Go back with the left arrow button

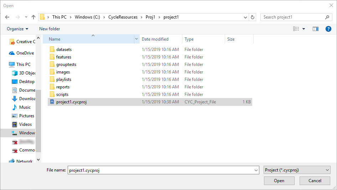7,17
